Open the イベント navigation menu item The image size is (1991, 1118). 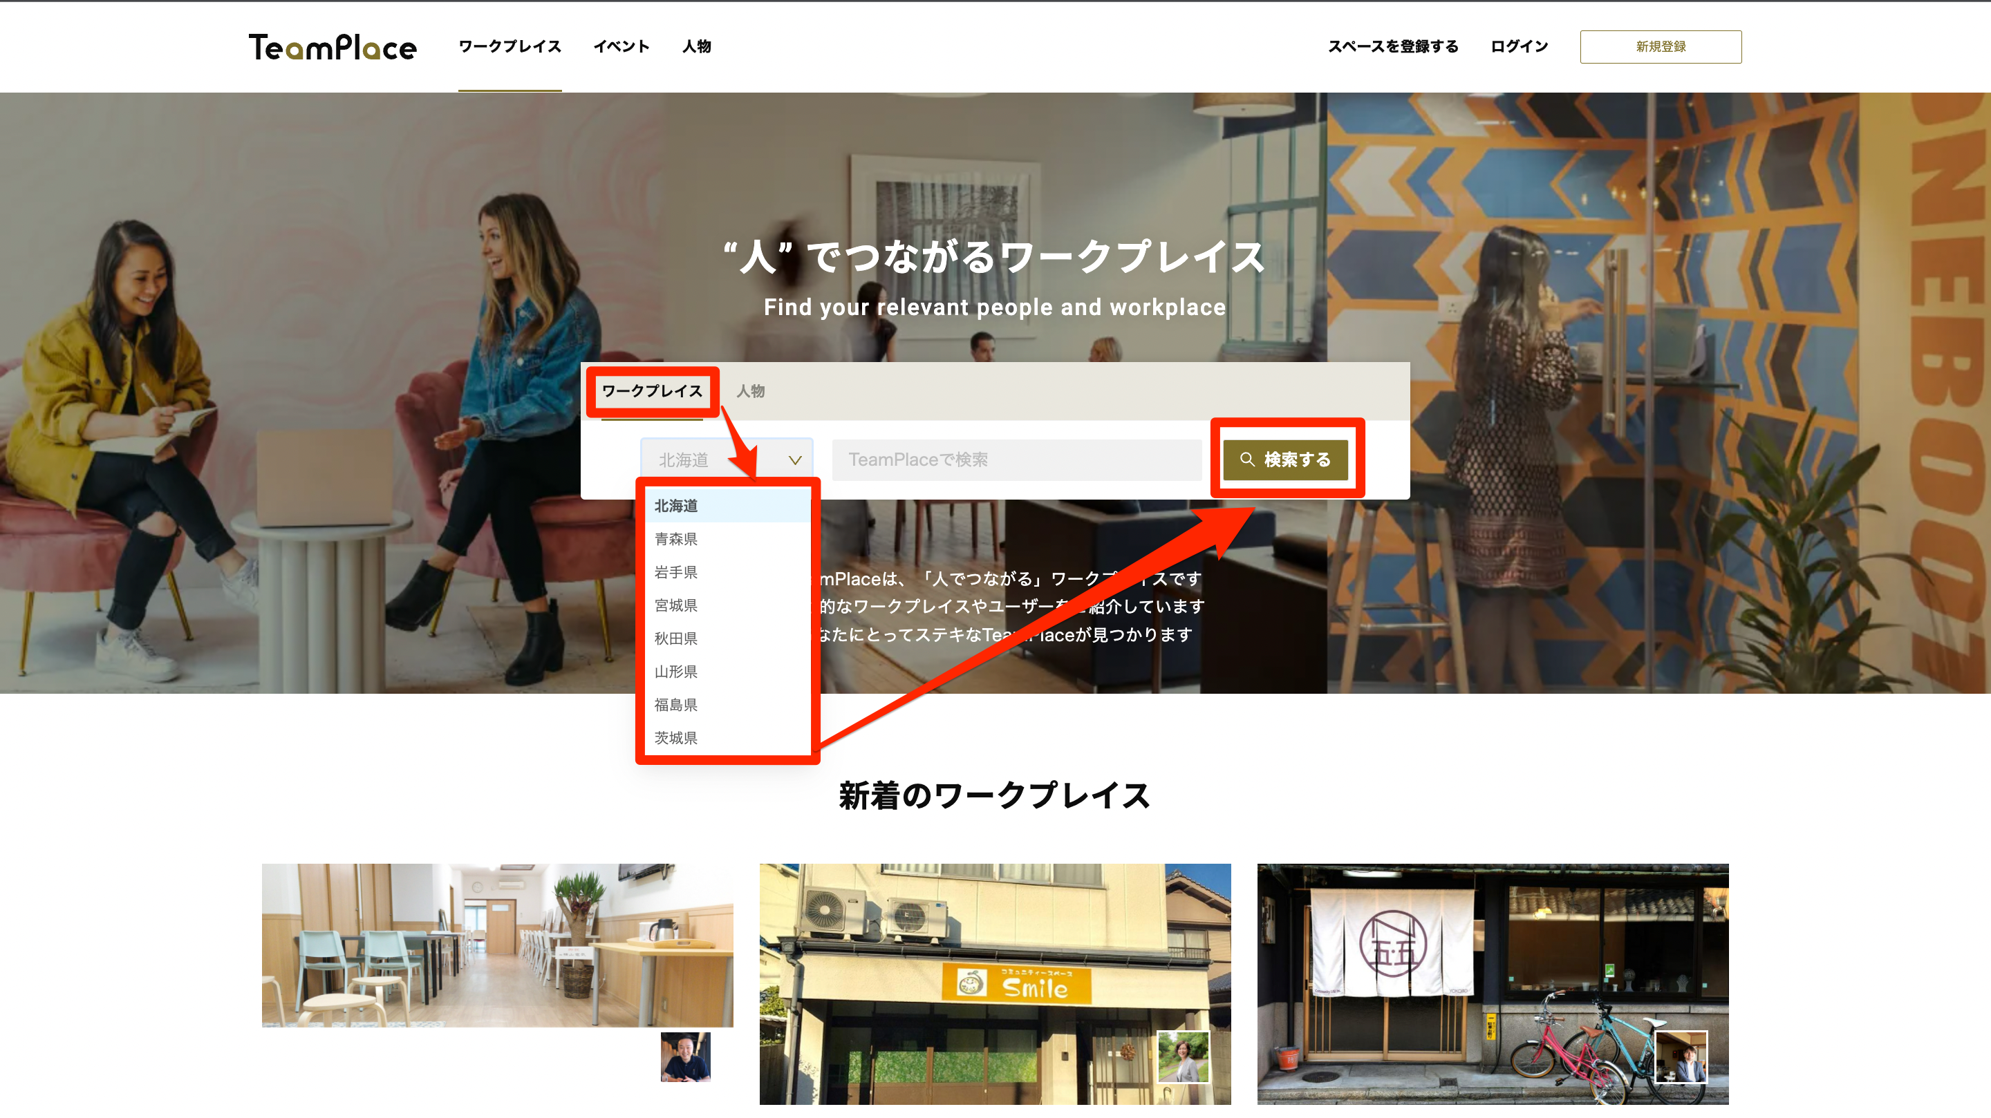[621, 46]
